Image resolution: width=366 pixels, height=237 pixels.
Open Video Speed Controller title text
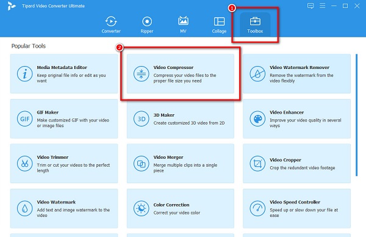pyautogui.click(x=295, y=202)
